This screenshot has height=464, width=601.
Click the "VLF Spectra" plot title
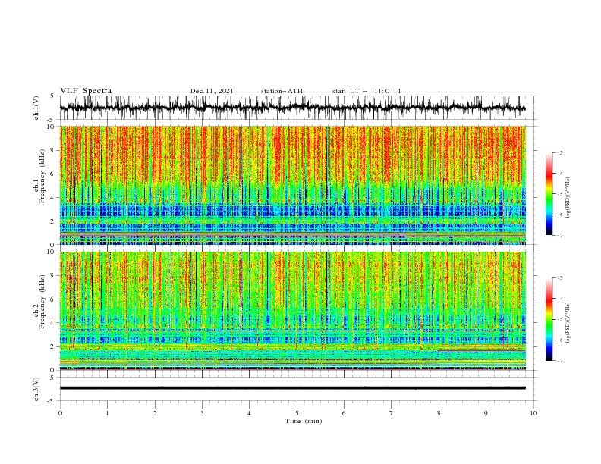[x=86, y=91]
